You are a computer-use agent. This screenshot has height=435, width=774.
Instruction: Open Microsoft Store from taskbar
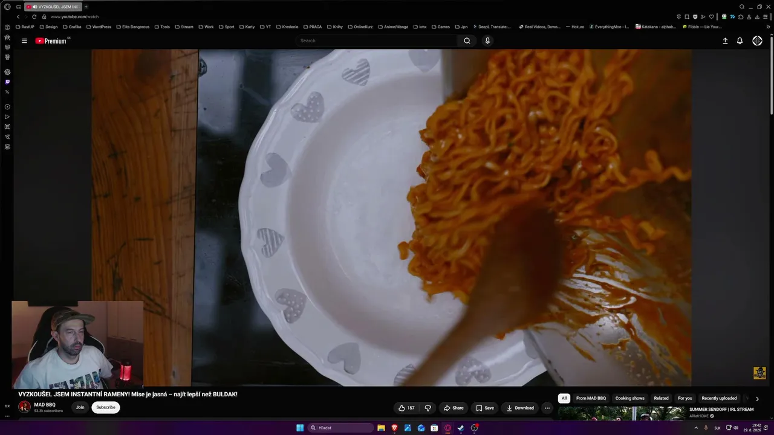point(434,428)
